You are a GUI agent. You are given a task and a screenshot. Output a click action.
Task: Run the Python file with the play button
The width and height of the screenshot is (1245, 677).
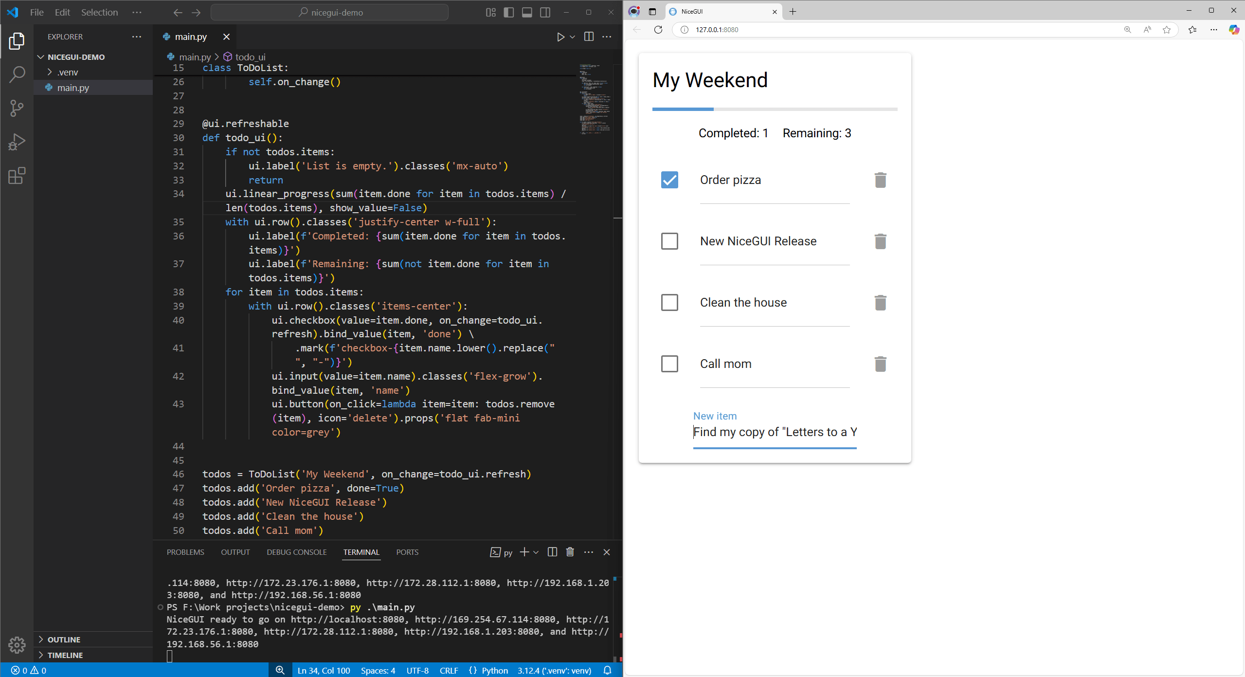(560, 37)
